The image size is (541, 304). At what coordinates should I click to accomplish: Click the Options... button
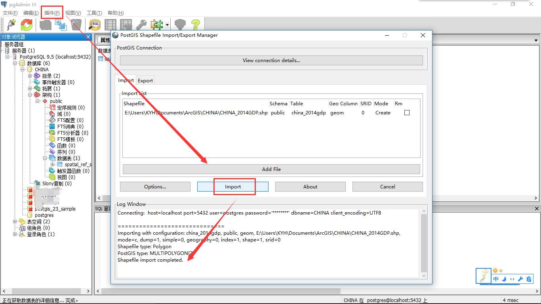coord(155,186)
